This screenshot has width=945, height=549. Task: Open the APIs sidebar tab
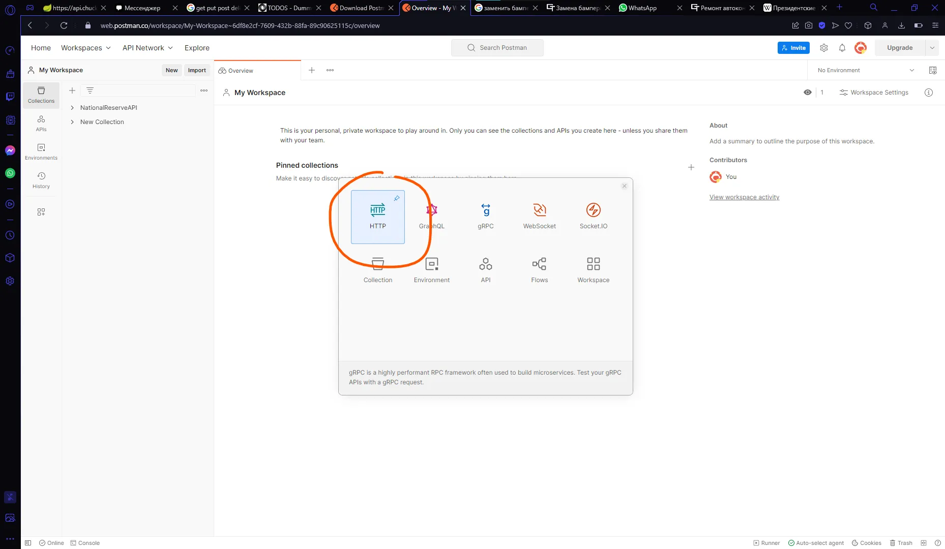(x=41, y=123)
